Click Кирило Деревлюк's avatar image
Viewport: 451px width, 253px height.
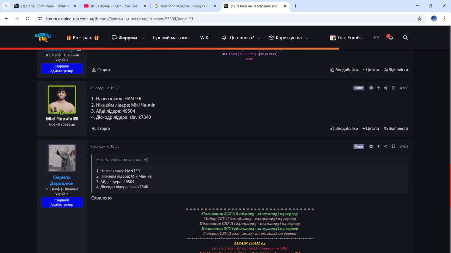click(x=62, y=158)
